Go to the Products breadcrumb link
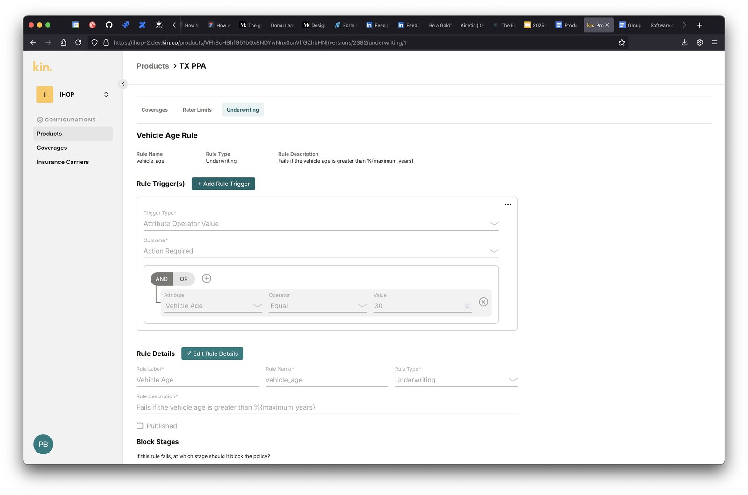The width and height of the screenshot is (748, 495). (153, 66)
